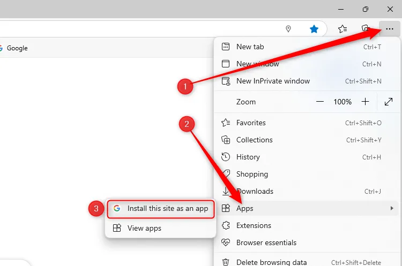
Task: Click the fullscreen zoom expand icon
Action: click(389, 102)
